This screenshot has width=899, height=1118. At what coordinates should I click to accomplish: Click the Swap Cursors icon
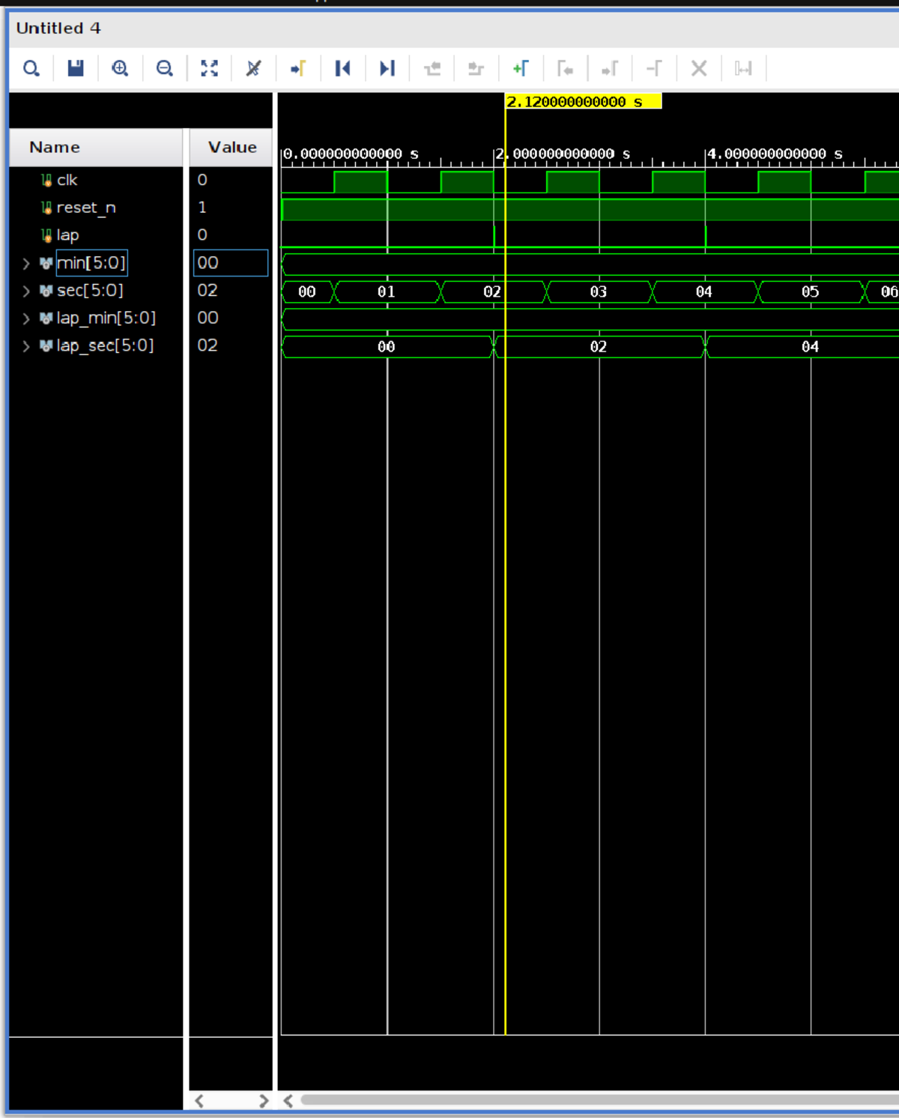pyautogui.click(x=654, y=69)
